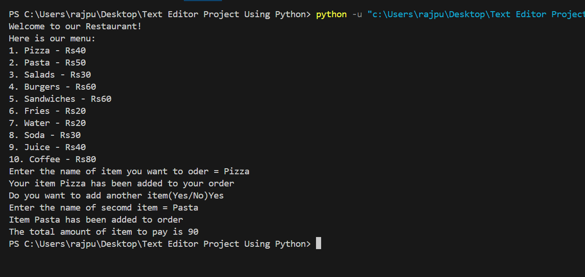The width and height of the screenshot is (585, 277).
Task: Select the '2. Pasta - Rs50' menu line
Action: click(47, 63)
